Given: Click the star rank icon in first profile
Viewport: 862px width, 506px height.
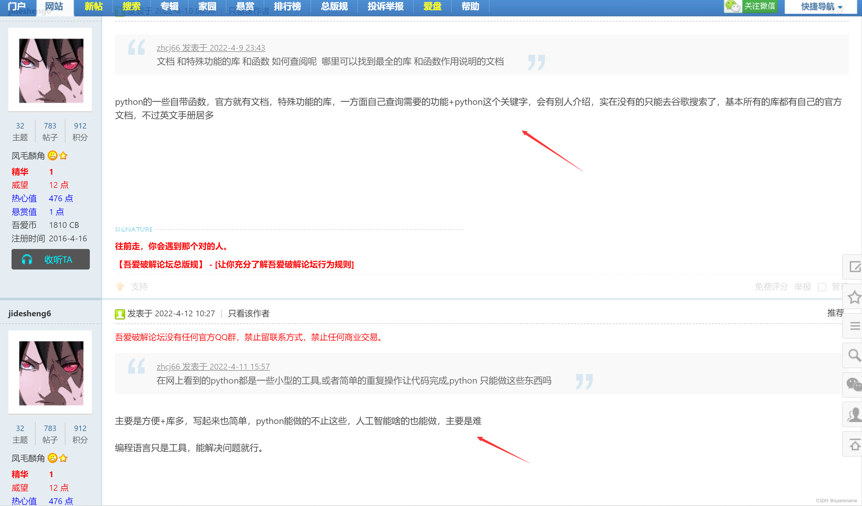Looking at the screenshot, I should coord(63,156).
